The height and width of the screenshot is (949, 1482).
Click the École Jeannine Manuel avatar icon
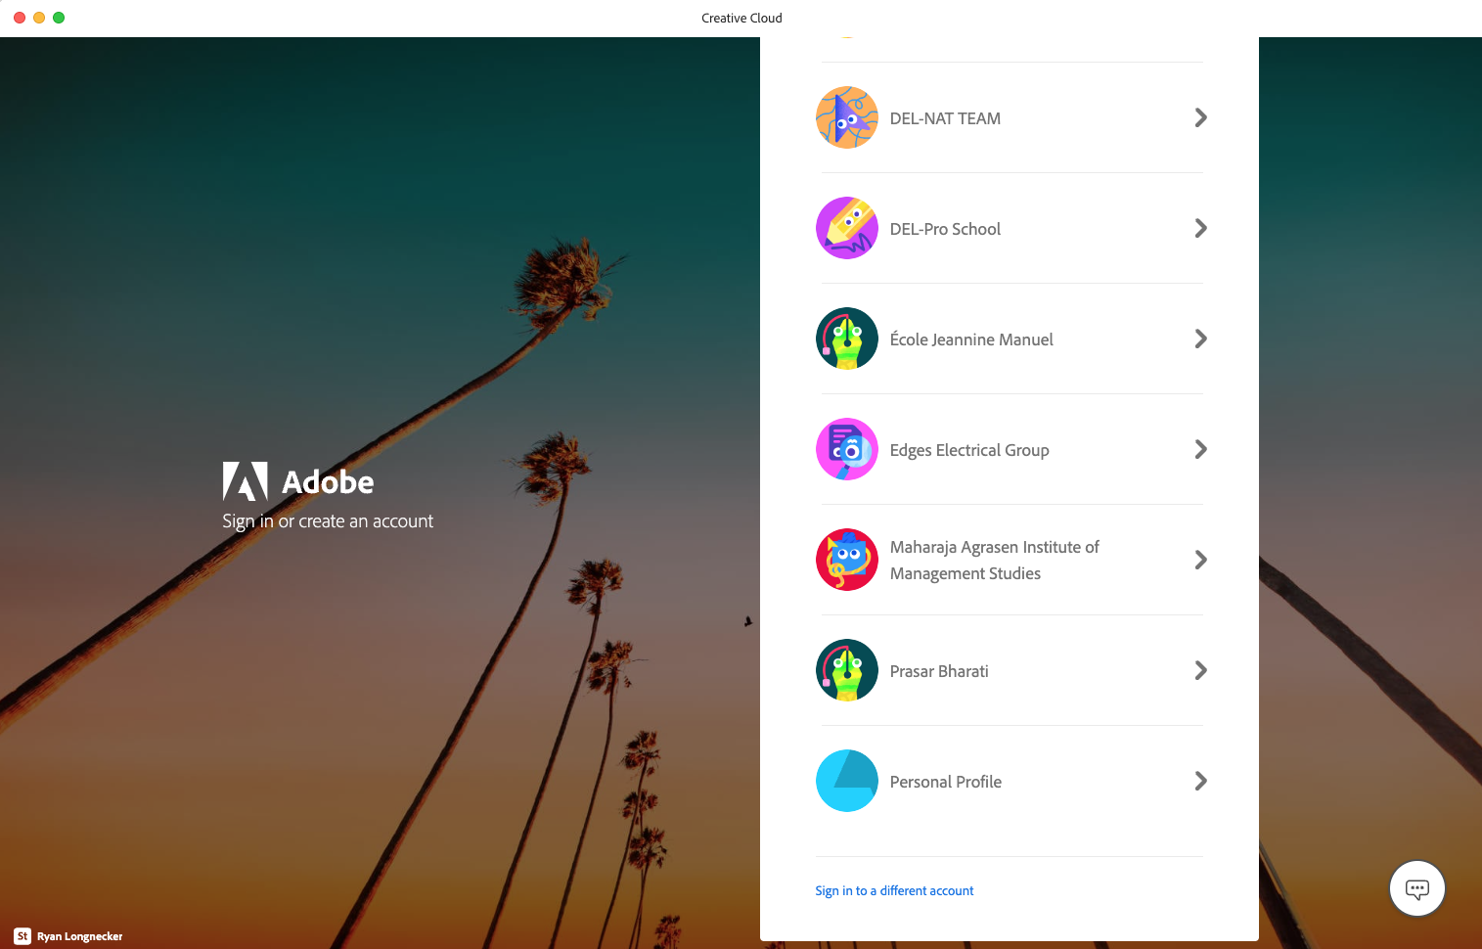click(846, 339)
